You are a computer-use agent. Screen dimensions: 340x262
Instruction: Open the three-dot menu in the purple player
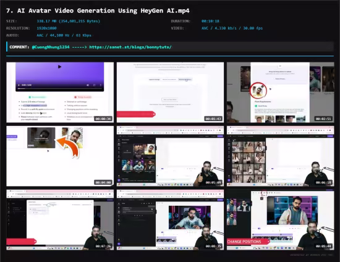pyautogui.click(x=101, y=85)
